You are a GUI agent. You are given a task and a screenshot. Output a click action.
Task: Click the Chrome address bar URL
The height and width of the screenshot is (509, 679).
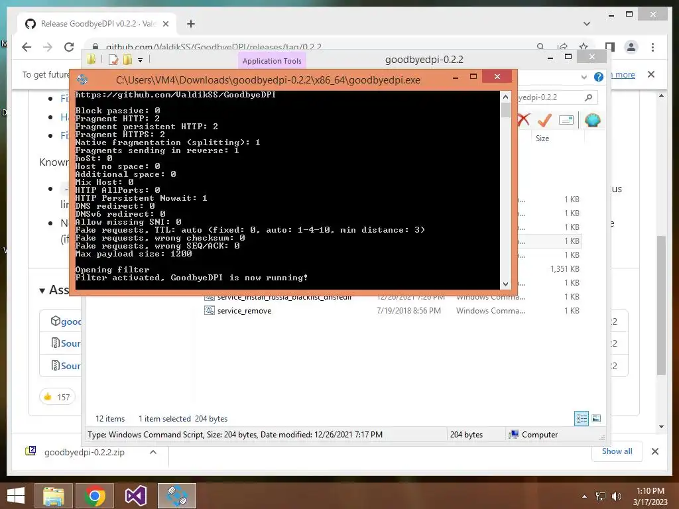pos(214,47)
